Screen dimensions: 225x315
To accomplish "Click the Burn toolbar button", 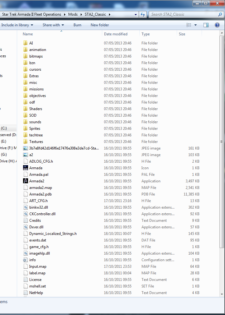I will point(77,25).
